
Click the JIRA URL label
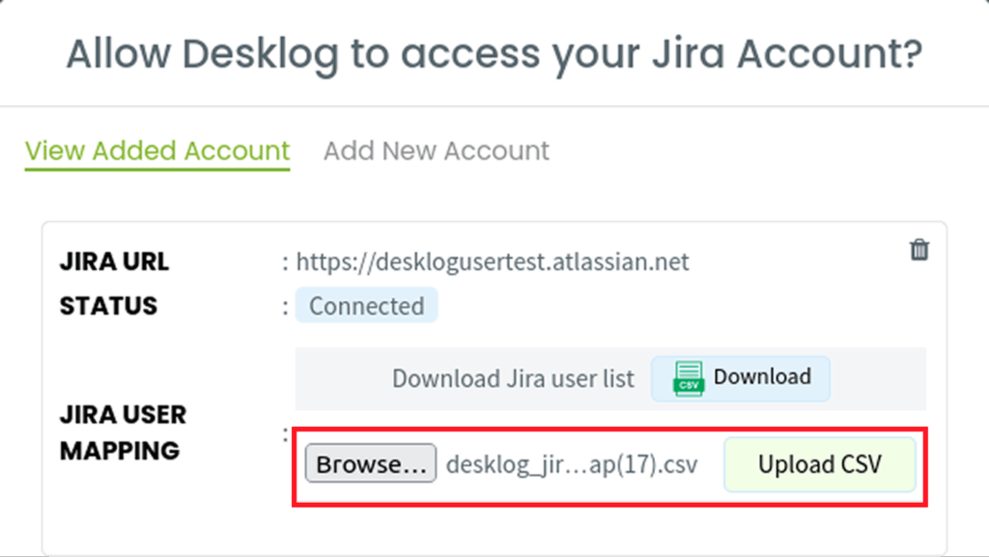114,262
